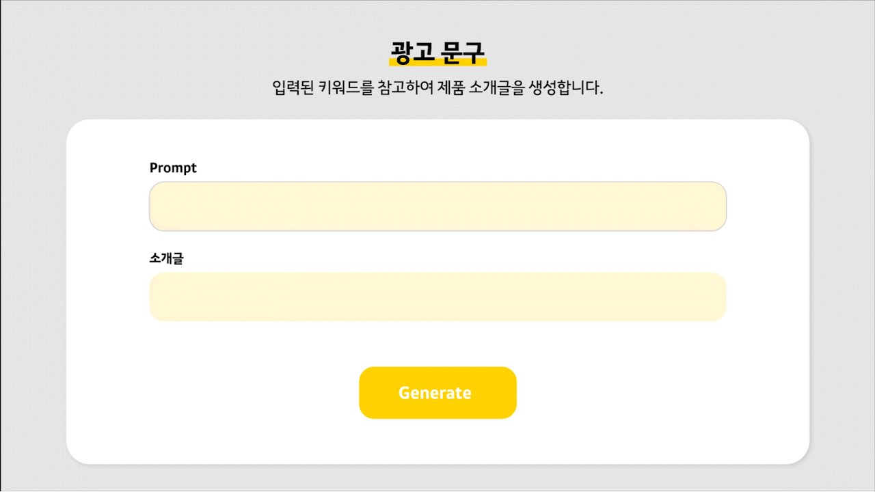The width and height of the screenshot is (875, 492).
Task: Click the area between Prompt and 소개글 fields
Action: 437,243
